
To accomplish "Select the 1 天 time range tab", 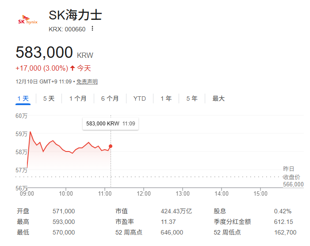I will (x=23, y=98).
